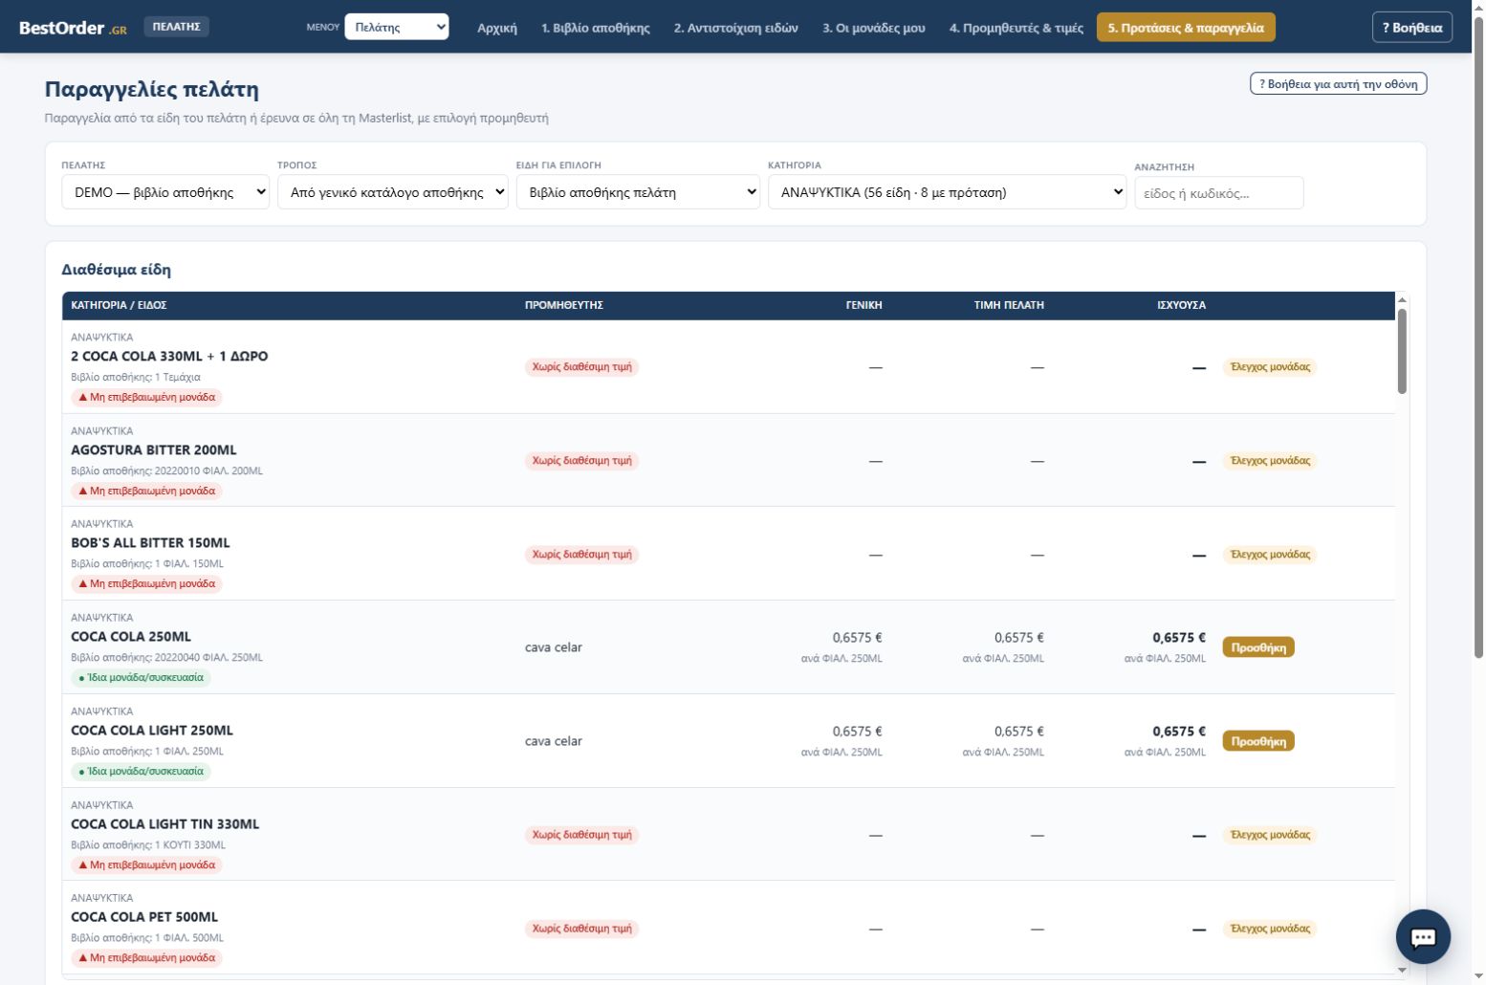This screenshot has height=985, width=1486.
Task: Click the ? Βοήθεια button
Action: [x=1412, y=27]
